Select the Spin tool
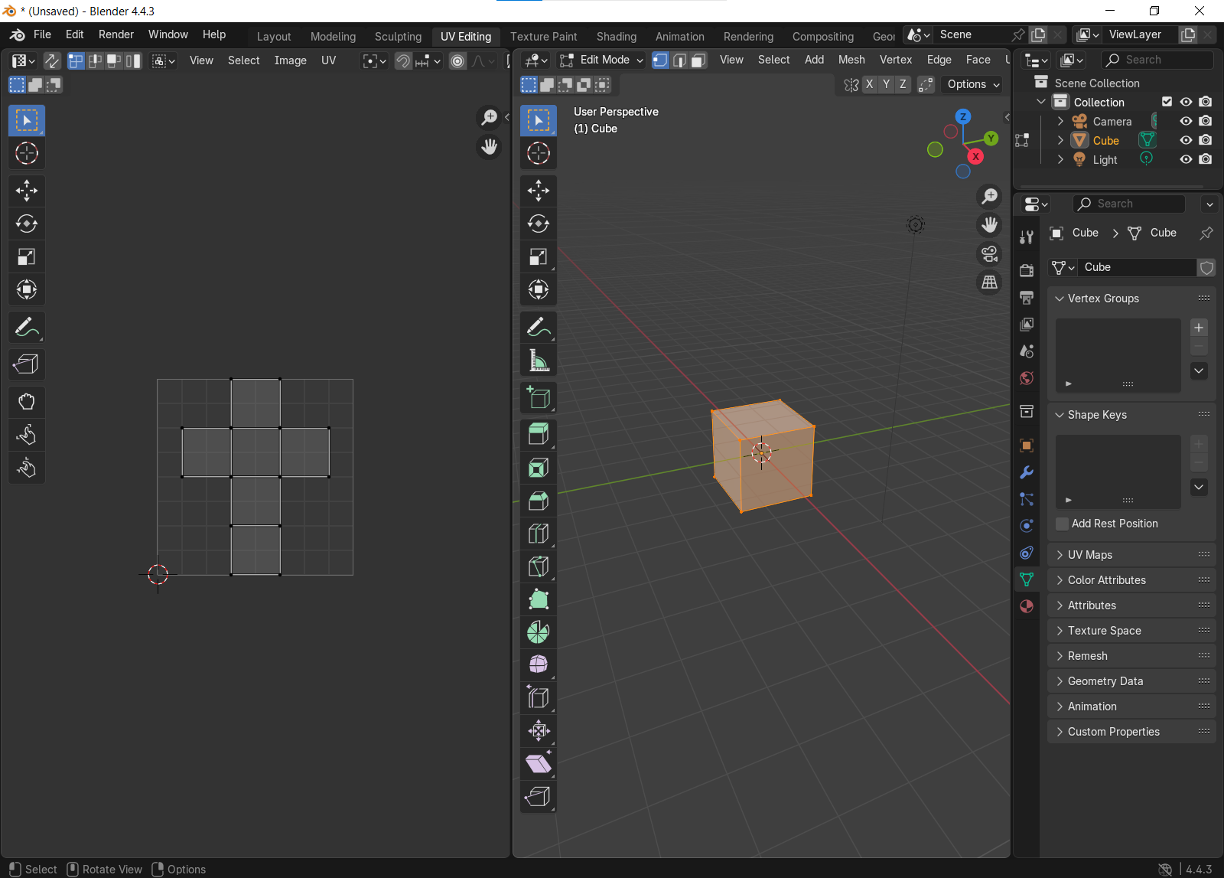 click(539, 632)
